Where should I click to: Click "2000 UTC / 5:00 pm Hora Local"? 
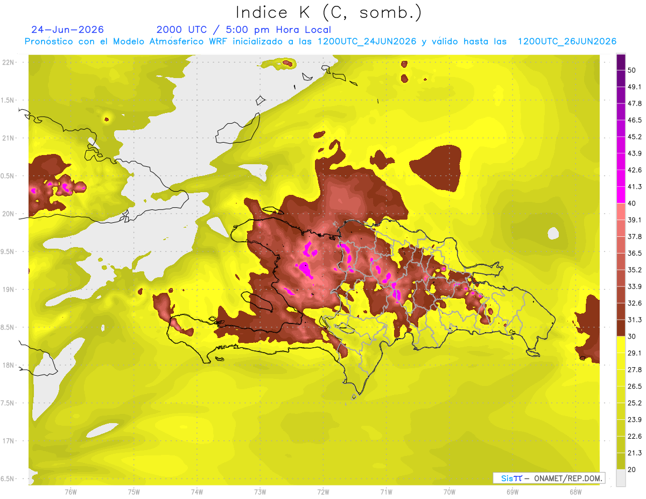[244, 30]
